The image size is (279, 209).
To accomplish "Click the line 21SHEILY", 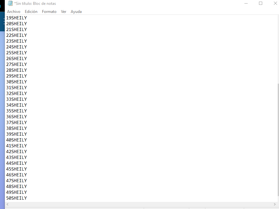I will [x=16, y=29].
